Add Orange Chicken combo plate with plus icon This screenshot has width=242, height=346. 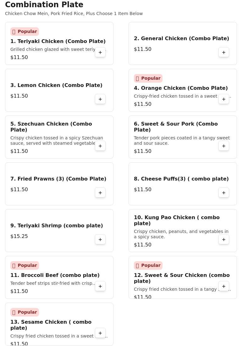point(224,99)
